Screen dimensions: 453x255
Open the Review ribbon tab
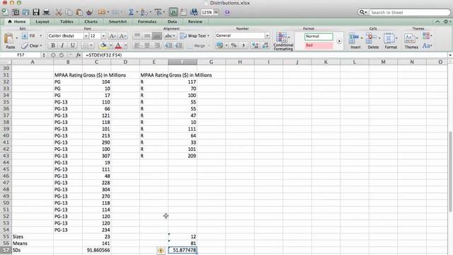coord(195,22)
